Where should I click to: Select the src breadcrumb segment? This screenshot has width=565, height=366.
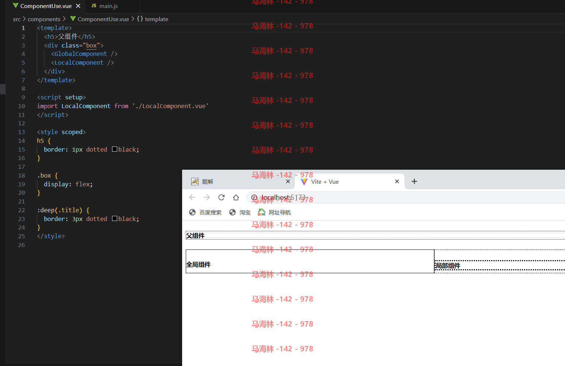(17, 19)
